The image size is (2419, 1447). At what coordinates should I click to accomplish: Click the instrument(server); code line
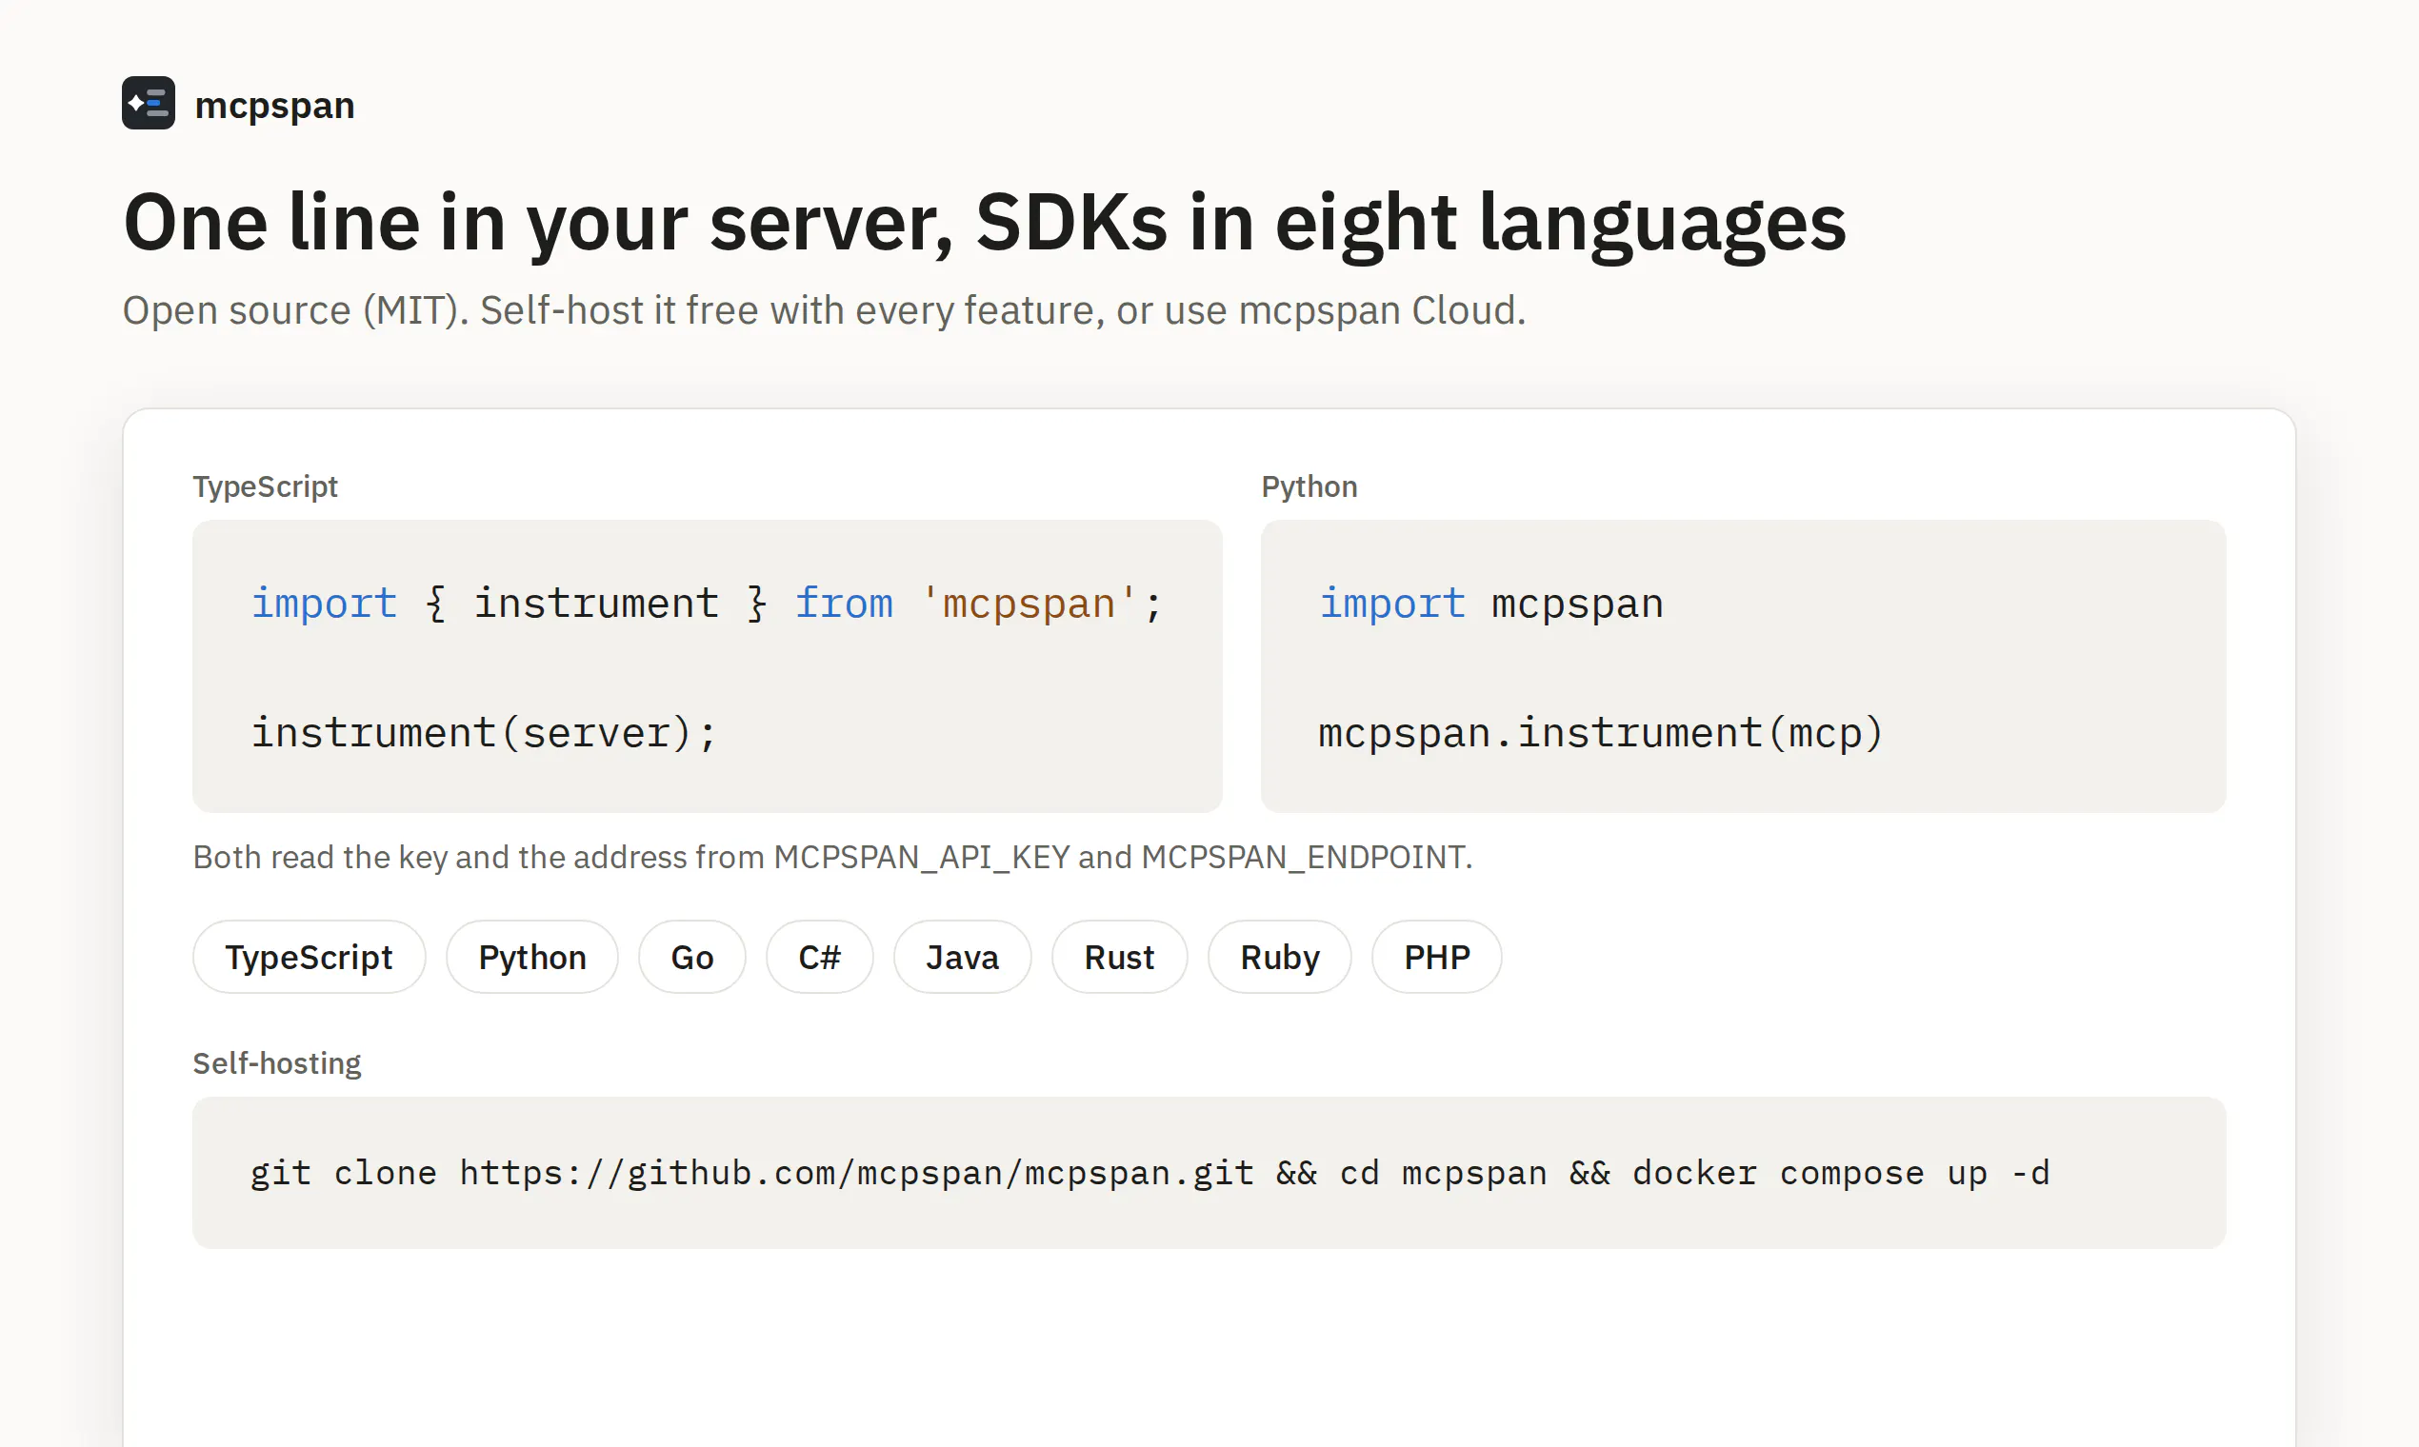pos(484,732)
